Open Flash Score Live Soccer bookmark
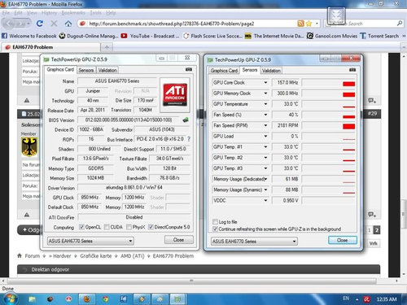This screenshot has height=305, width=407. pos(213,36)
